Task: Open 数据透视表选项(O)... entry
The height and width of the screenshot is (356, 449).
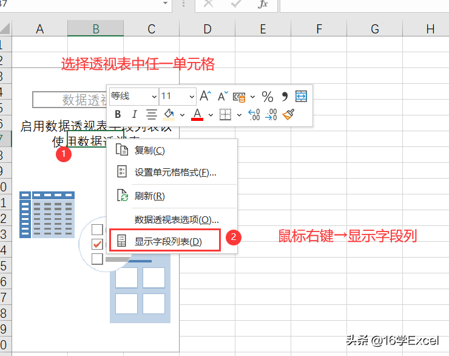Action: click(172, 219)
